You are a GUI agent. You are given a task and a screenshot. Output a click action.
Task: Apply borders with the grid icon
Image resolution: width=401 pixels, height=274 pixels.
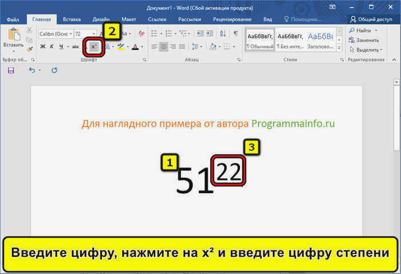pos(227,46)
